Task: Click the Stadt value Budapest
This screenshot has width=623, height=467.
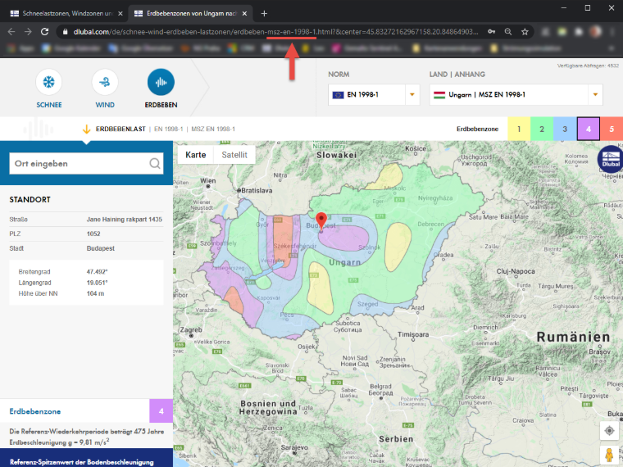Action: [x=101, y=248]
